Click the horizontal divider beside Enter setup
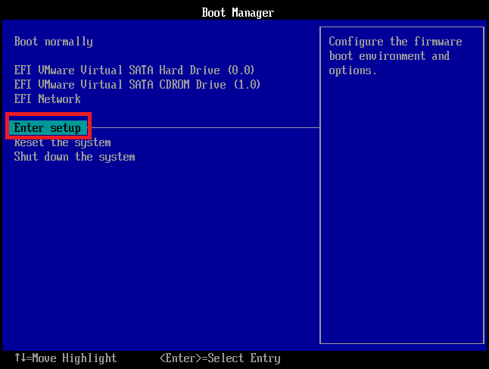Screen dimensions: 489x369 coord(204,128)
